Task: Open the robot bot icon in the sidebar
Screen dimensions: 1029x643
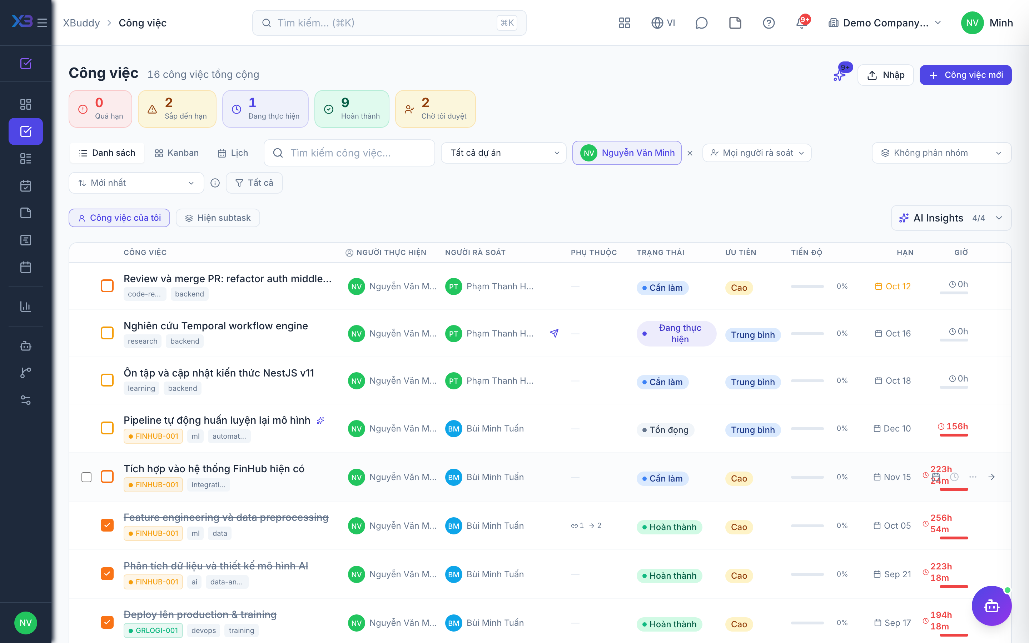Action: 25,346
